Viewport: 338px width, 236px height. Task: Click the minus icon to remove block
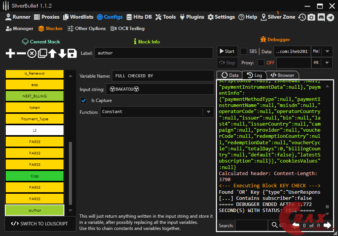point(21,54)
